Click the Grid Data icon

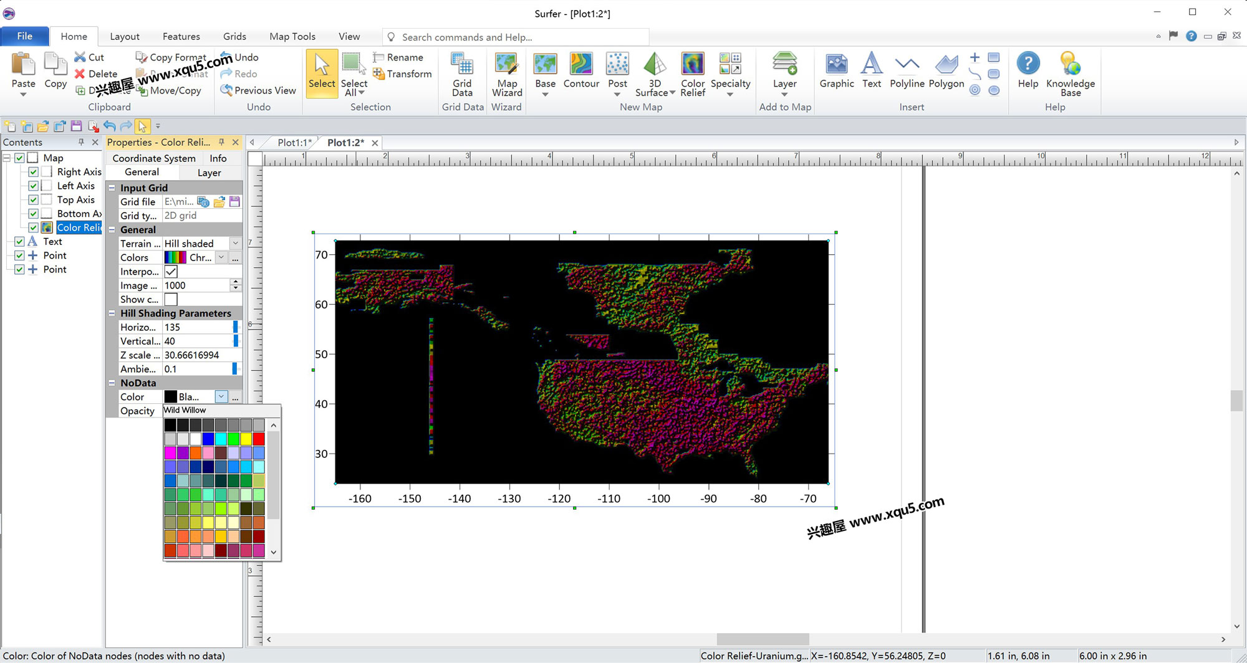coord(462,75)
